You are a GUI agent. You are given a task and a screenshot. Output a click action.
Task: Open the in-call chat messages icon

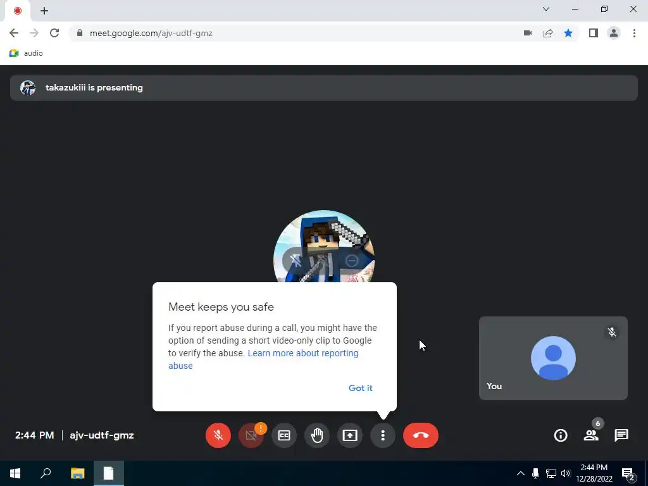621,435
